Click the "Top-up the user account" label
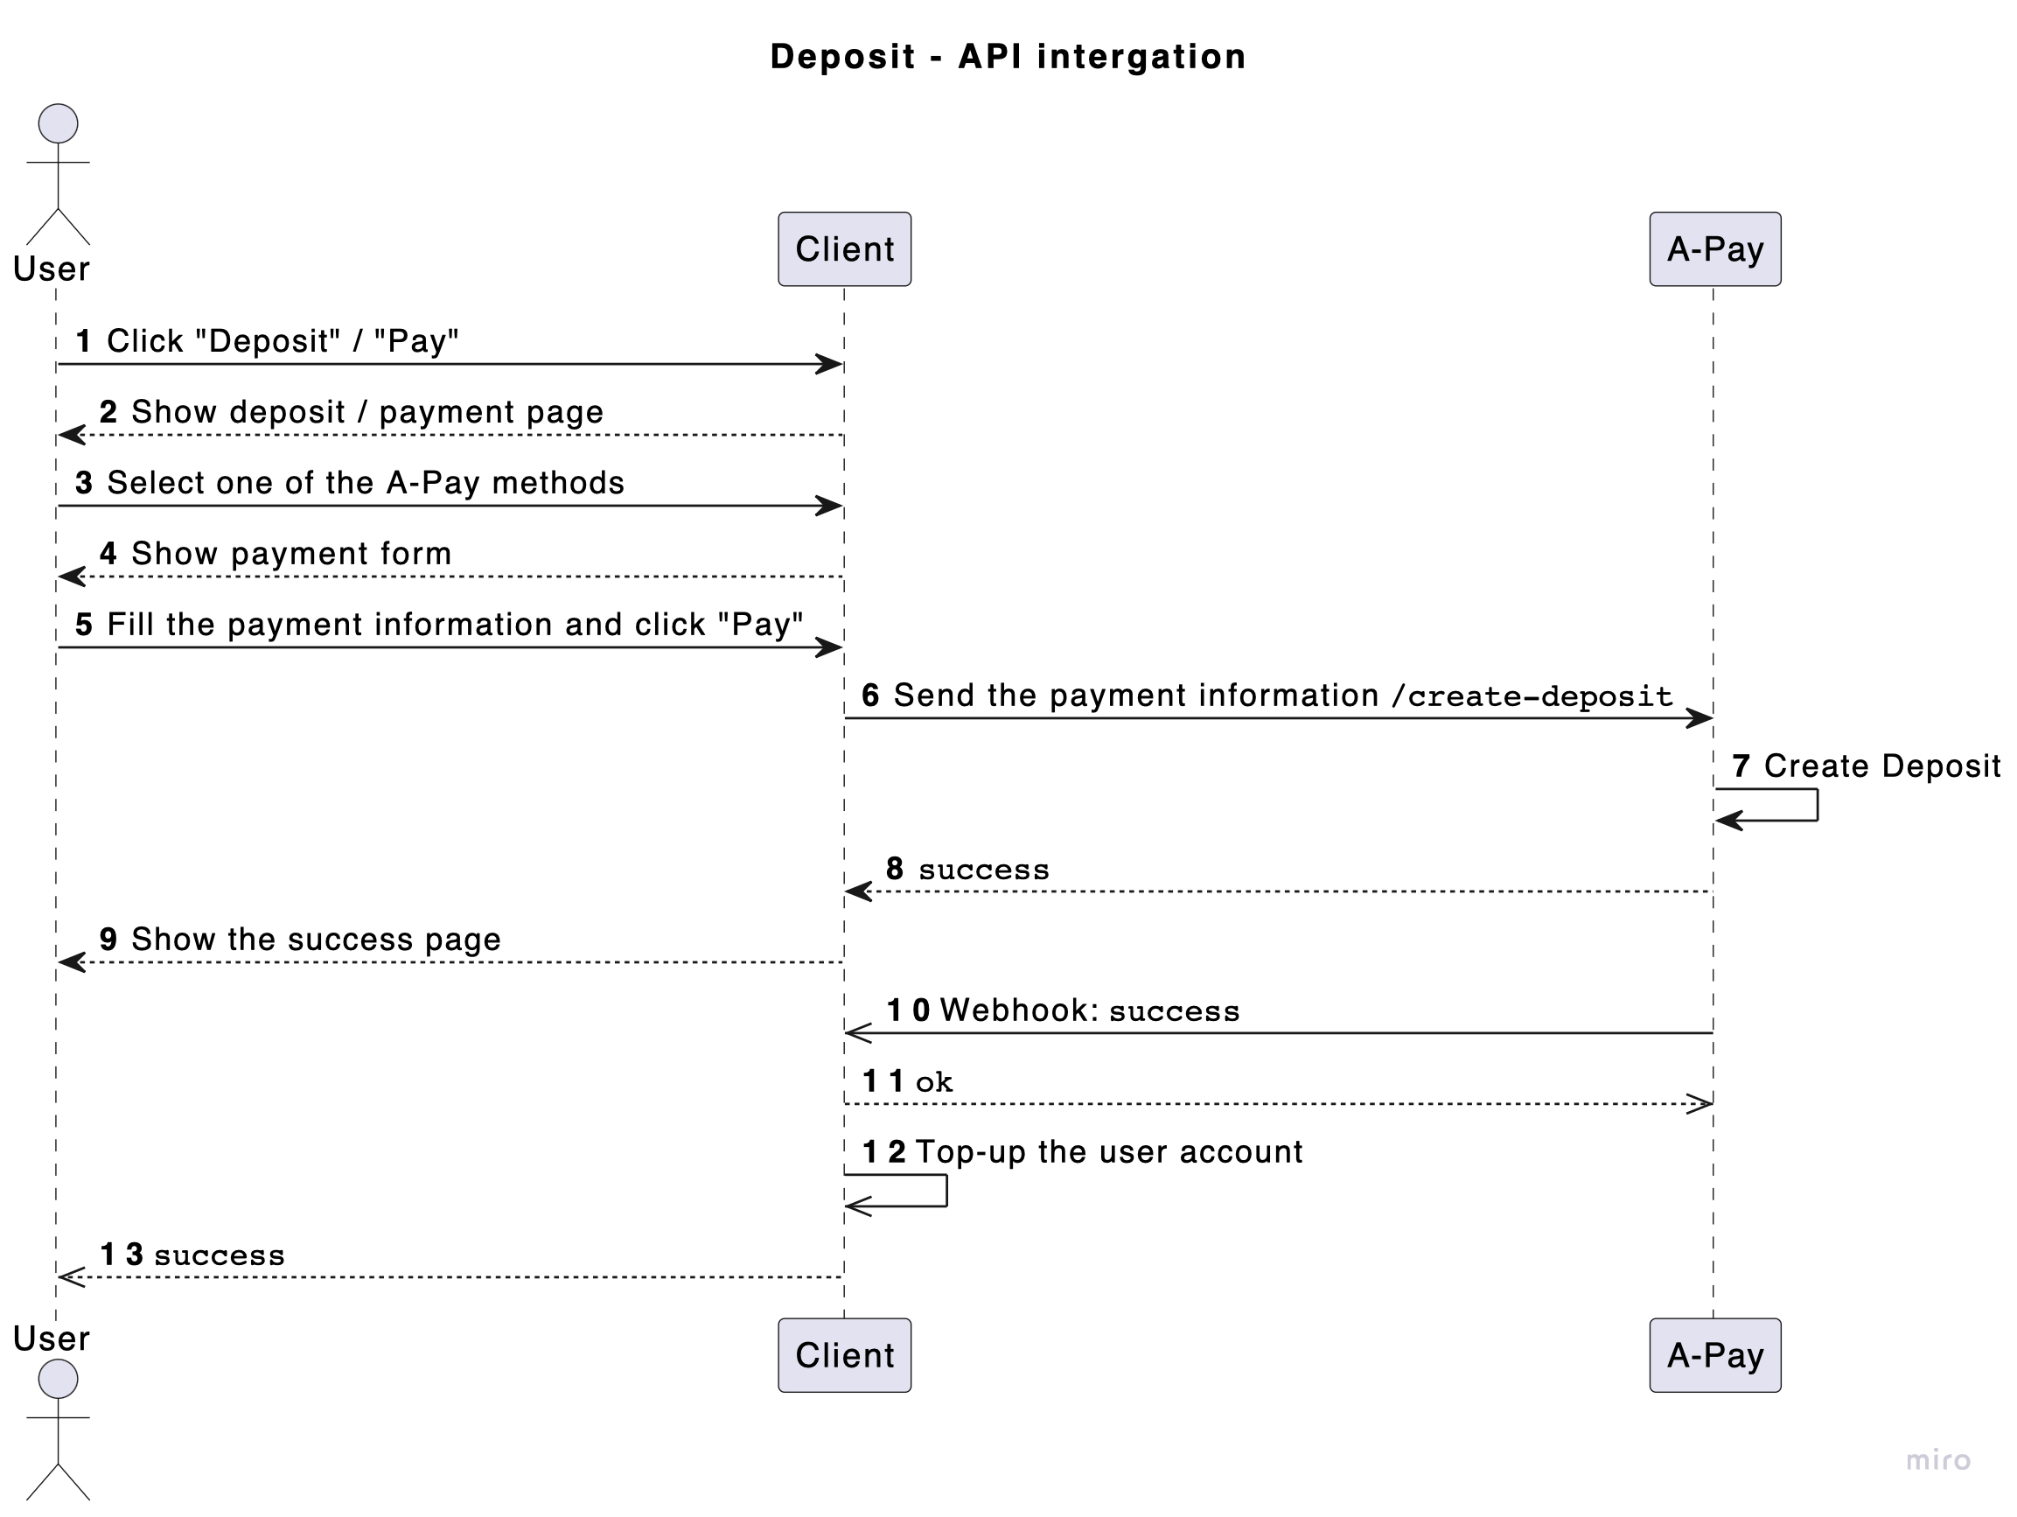 (x=1108, y=1152)
